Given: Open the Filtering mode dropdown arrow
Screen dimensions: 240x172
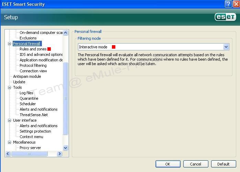Looking at the screenshot, I should tap(226, 47).
